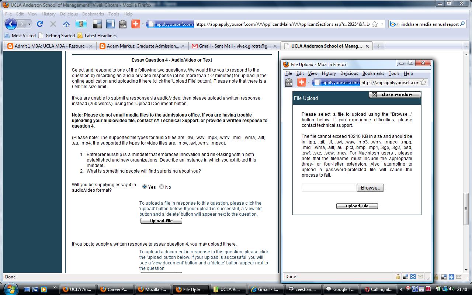Open Delicious menu in File Upload window

click(349, 73)
